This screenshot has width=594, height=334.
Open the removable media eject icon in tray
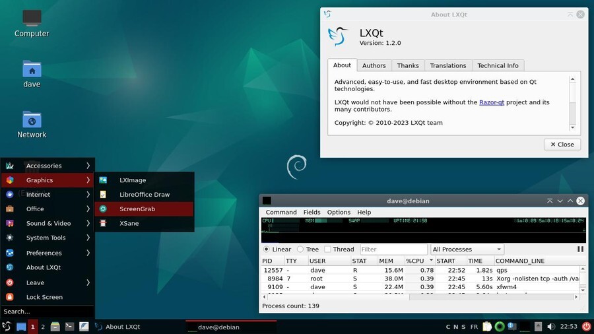pos(538,327)
